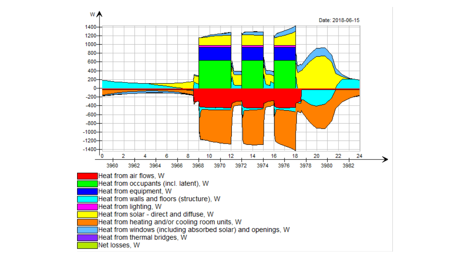Click the Y-axis arrow at the top

click(x=99, y=15)
